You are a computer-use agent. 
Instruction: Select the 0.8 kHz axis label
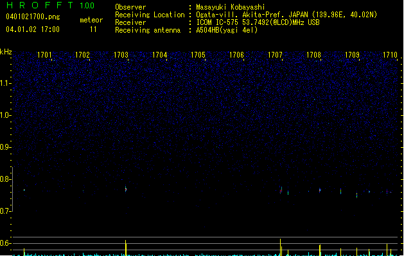point(5,179)
